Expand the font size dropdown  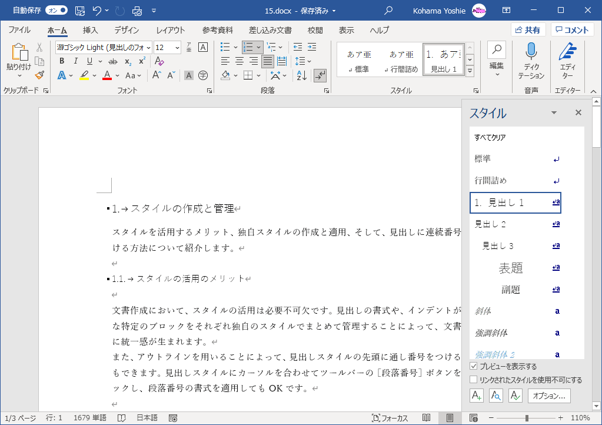tap(177, 48)
